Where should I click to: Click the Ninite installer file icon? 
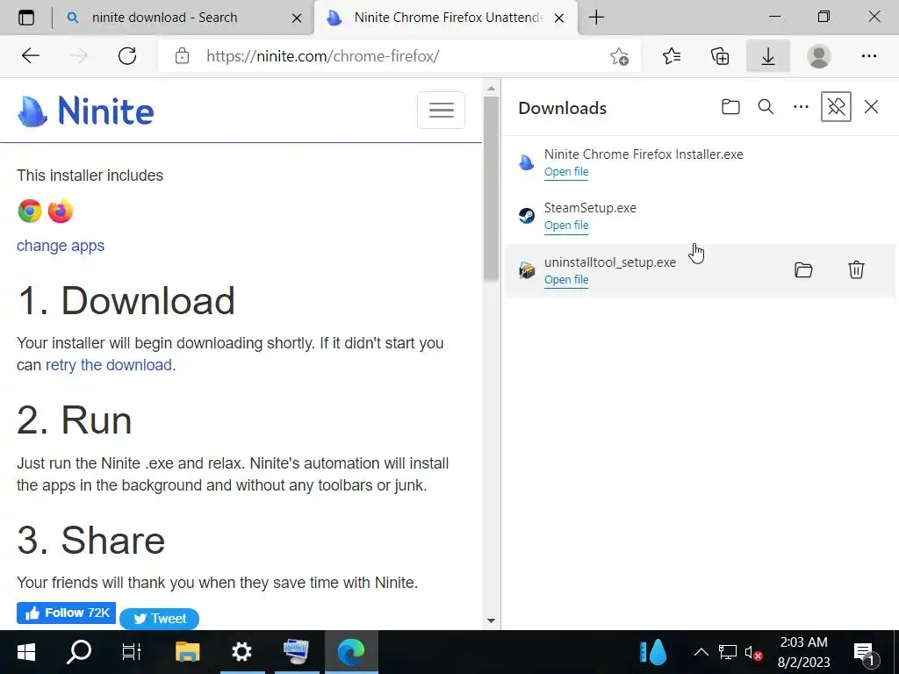pyautogui.click(x=527, y=162)
